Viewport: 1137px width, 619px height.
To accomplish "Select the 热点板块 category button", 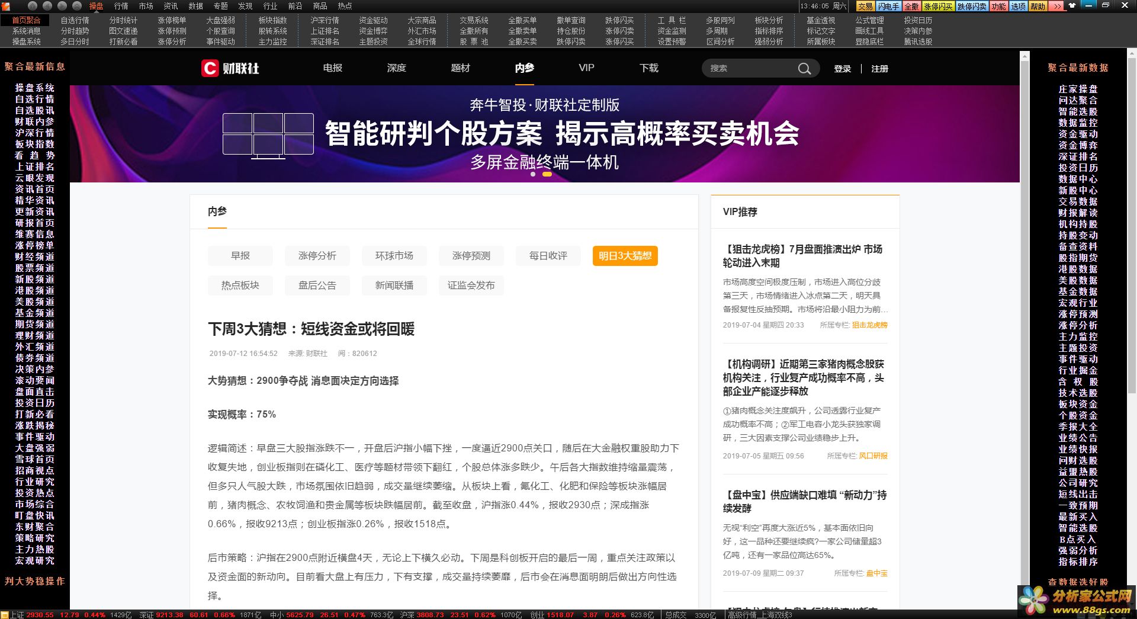I will [x=240, y=286].
